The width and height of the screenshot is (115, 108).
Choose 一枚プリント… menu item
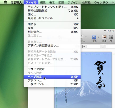tap(52, 84)
